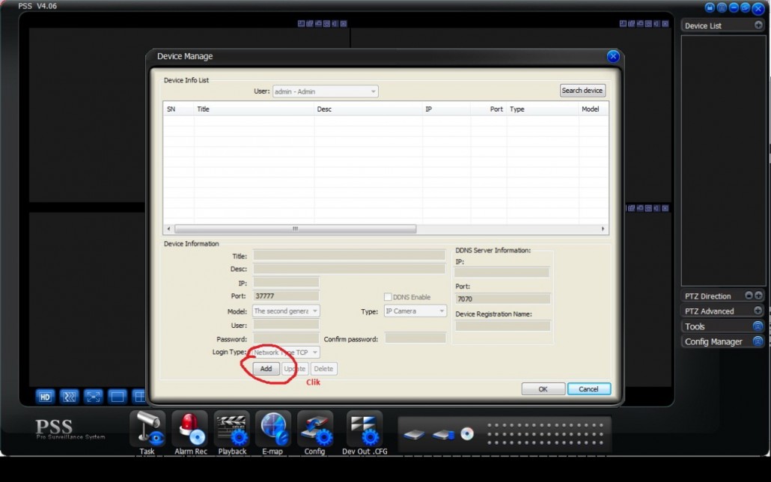Click the Add button
771x482 pixels.
coord(266,369)
